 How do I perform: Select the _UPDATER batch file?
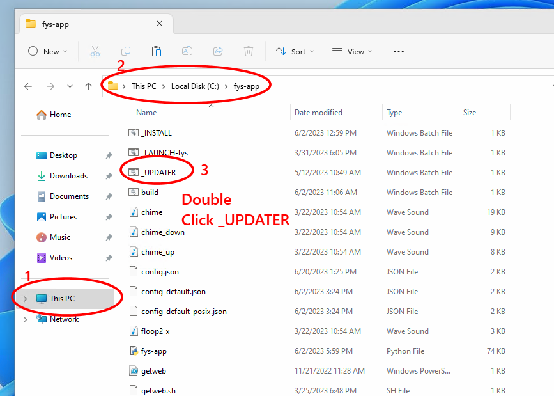[x=158, y=173]
